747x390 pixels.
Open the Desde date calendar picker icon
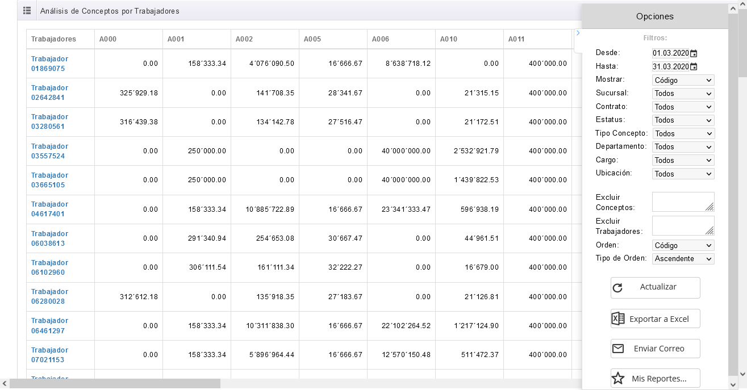694,53
